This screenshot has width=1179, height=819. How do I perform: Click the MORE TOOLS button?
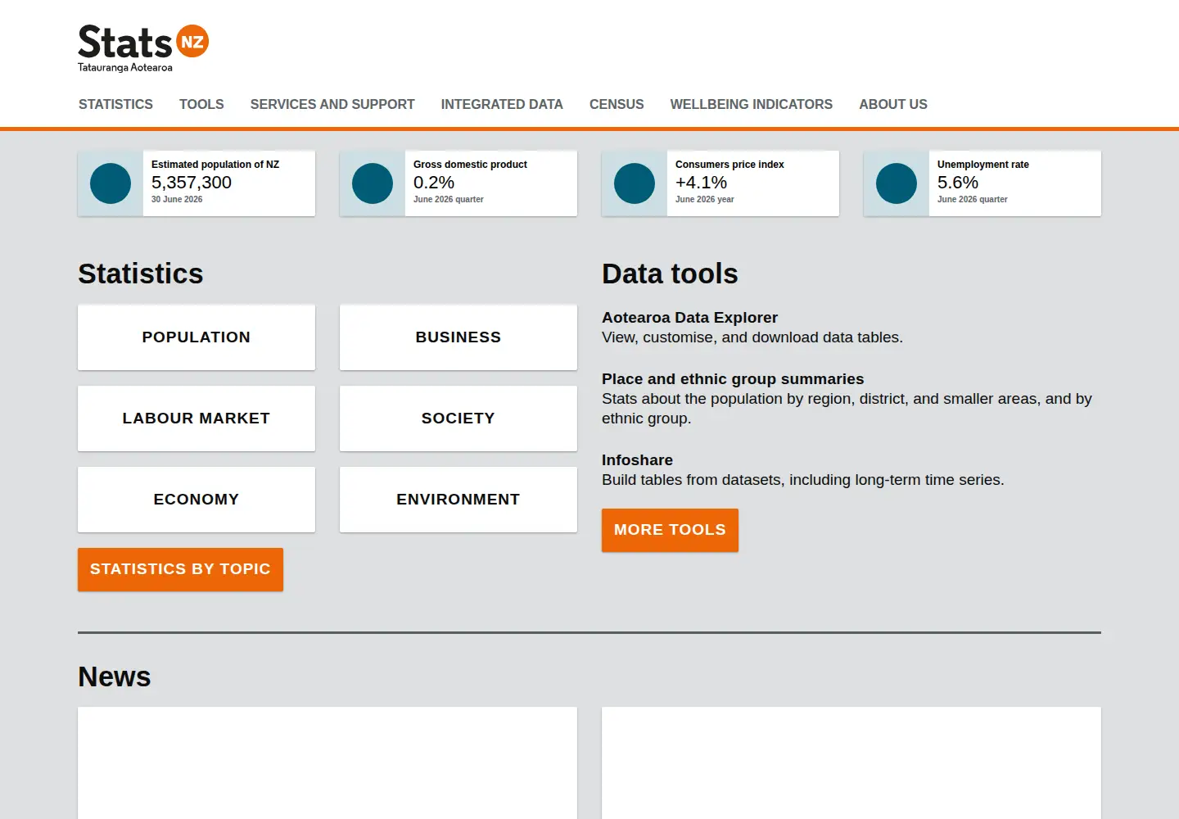point(670,530)
